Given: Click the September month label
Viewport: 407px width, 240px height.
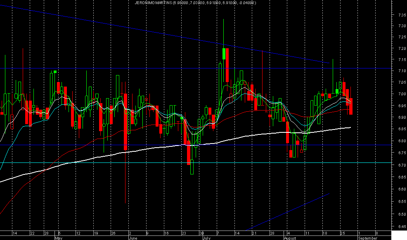Looking at the screenshot, I should 368,238.
